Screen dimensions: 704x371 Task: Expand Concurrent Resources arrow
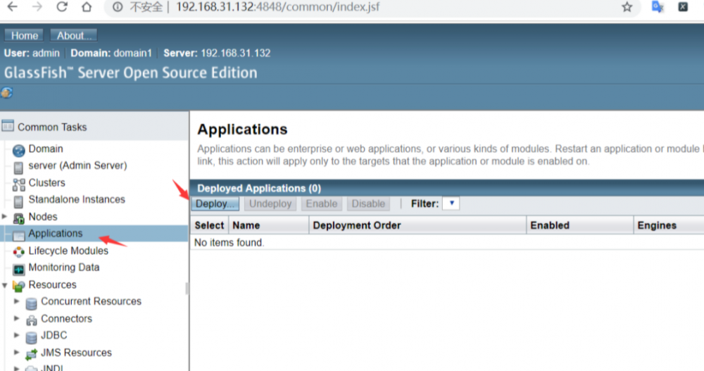(x=17, y=301)
